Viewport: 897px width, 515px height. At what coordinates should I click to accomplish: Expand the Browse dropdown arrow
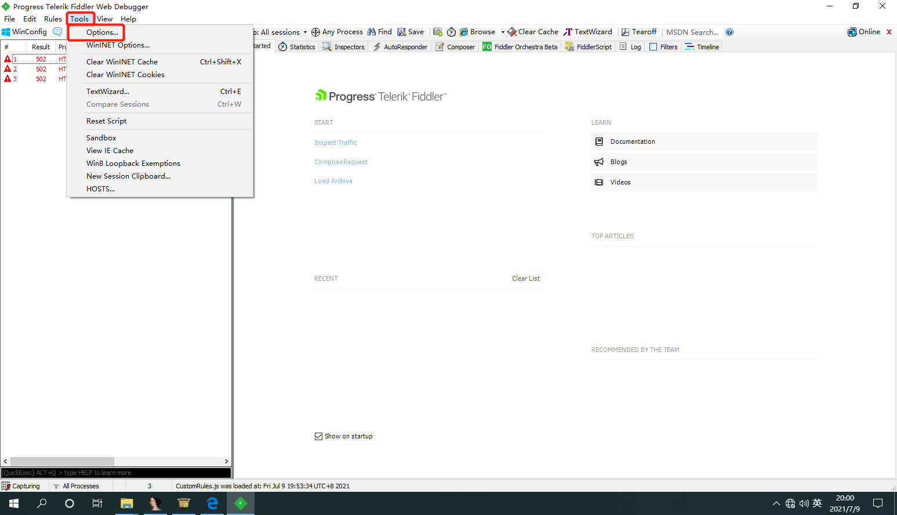[503, 32]
